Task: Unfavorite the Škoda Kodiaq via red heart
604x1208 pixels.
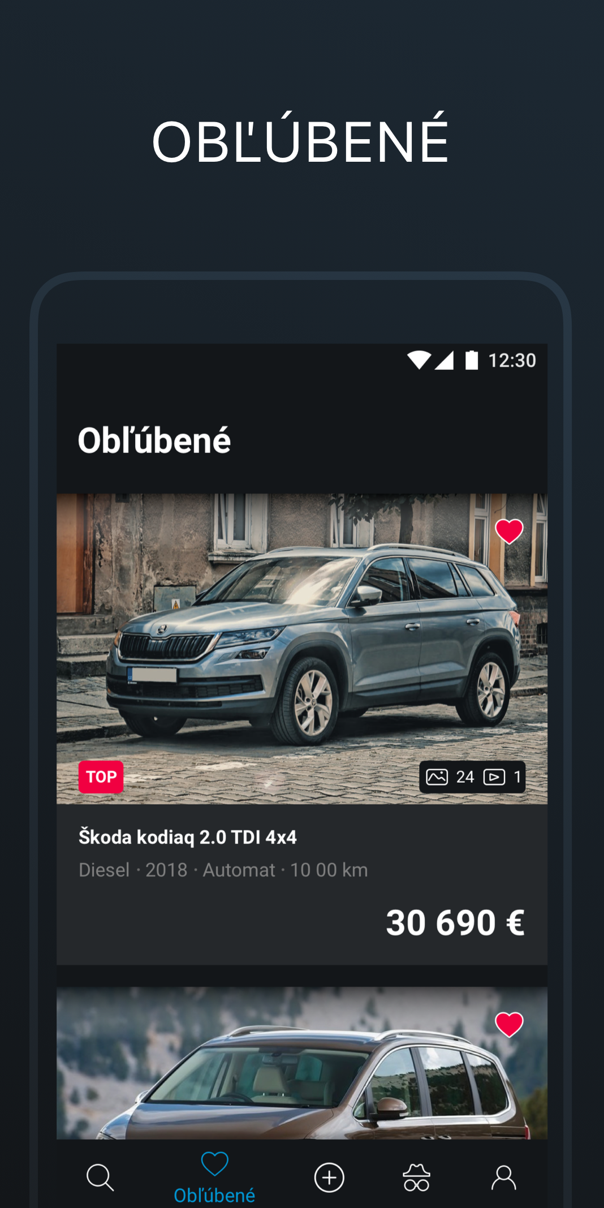Action: [509, 532]
